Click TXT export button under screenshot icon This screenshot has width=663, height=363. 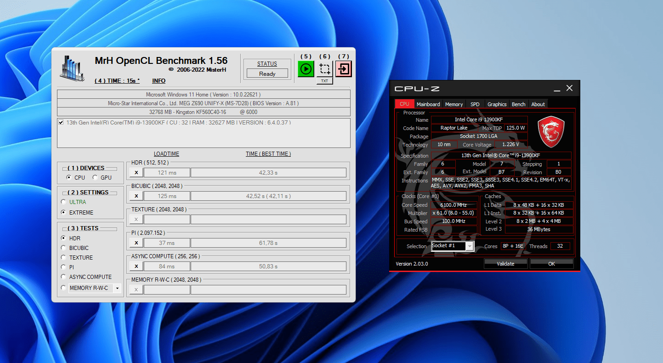[x=324, y=81]
